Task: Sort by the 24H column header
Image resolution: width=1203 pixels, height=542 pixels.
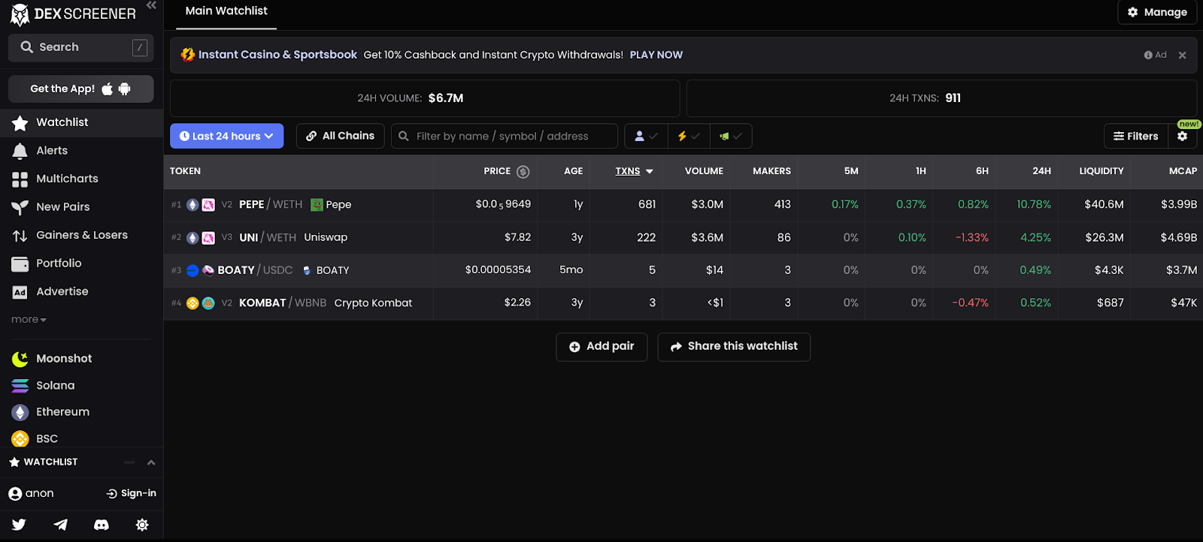Action: 1041,171
